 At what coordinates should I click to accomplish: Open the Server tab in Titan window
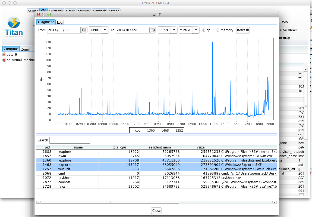click(x=33, y=11)
